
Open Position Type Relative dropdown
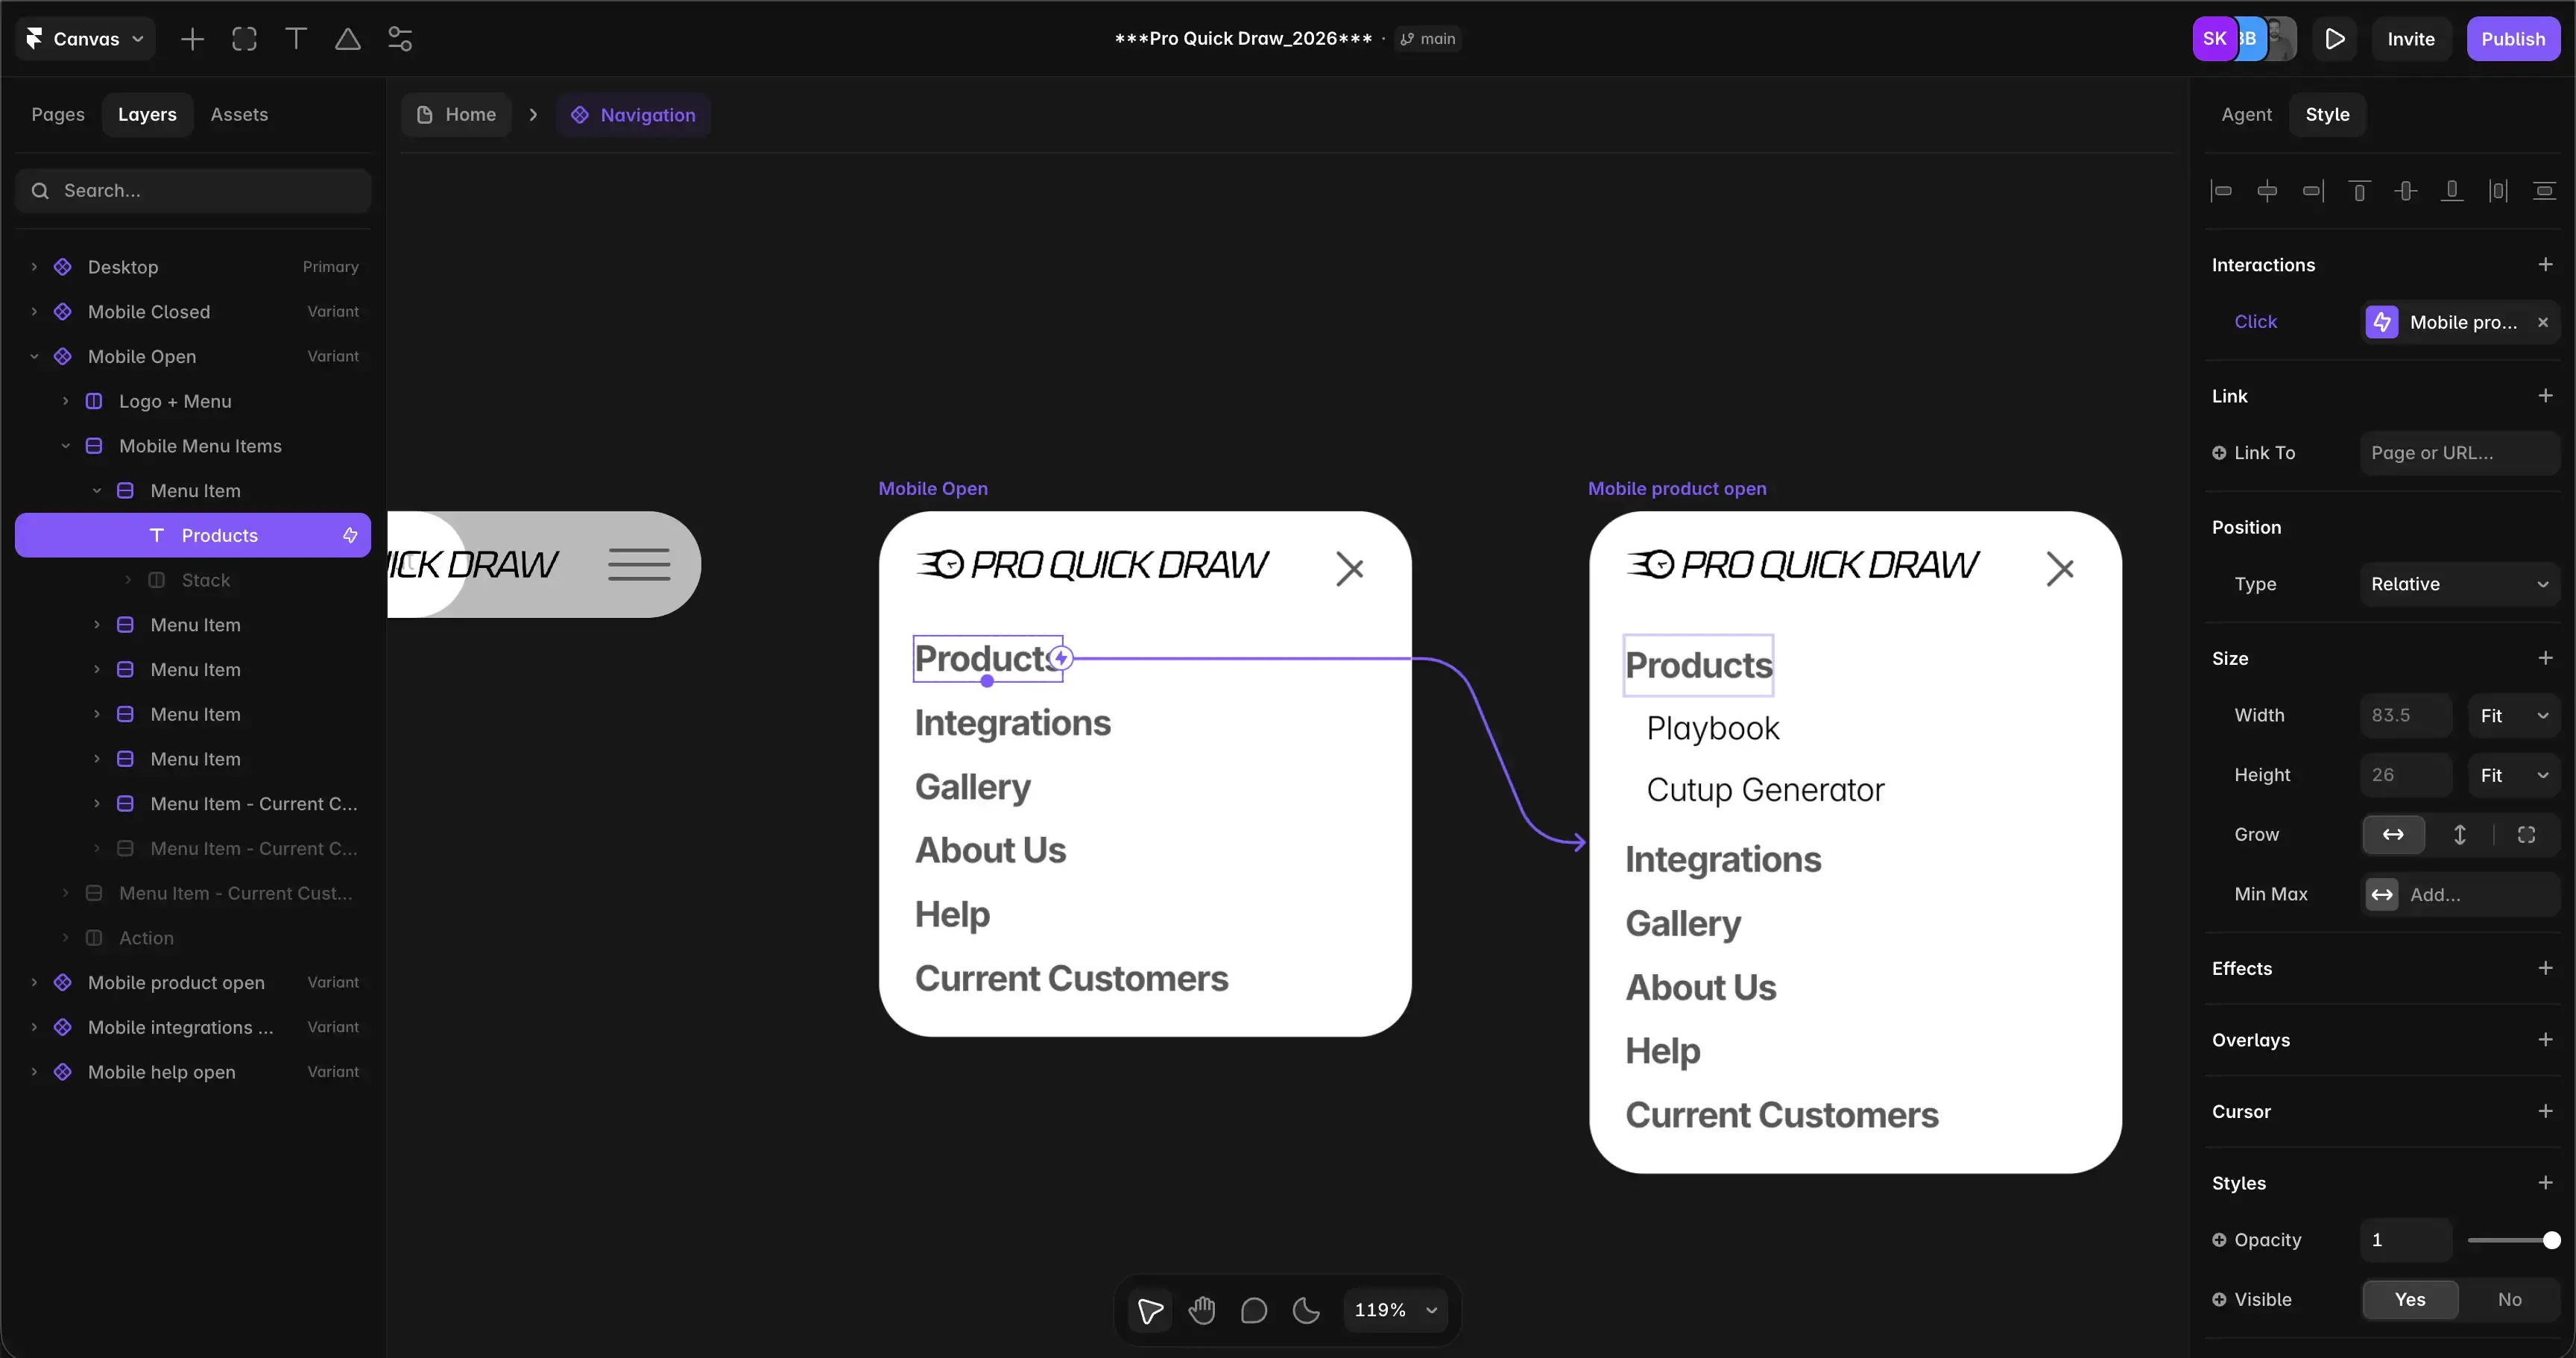[2459, 584]
